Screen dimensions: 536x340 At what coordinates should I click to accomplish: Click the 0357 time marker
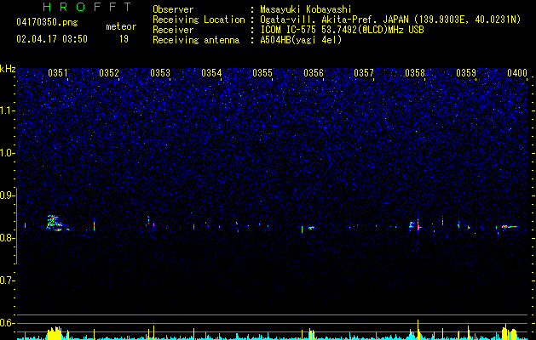point(364,73)
